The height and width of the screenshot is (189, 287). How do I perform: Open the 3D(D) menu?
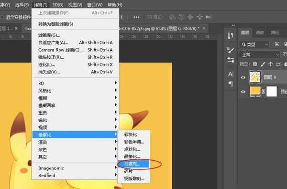pyautogui.click(x=58, y=5)
